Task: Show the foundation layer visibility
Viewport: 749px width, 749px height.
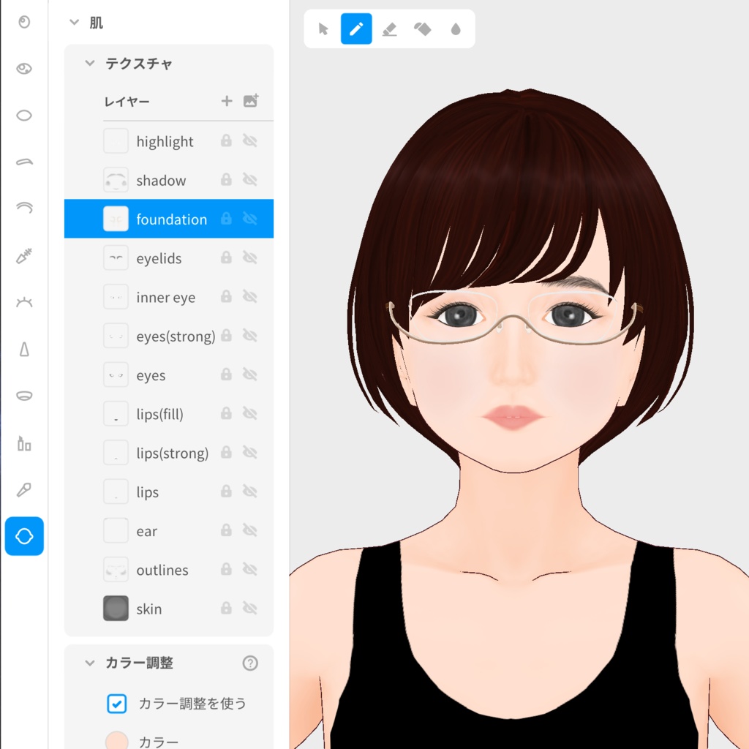Action: point(250,219)
